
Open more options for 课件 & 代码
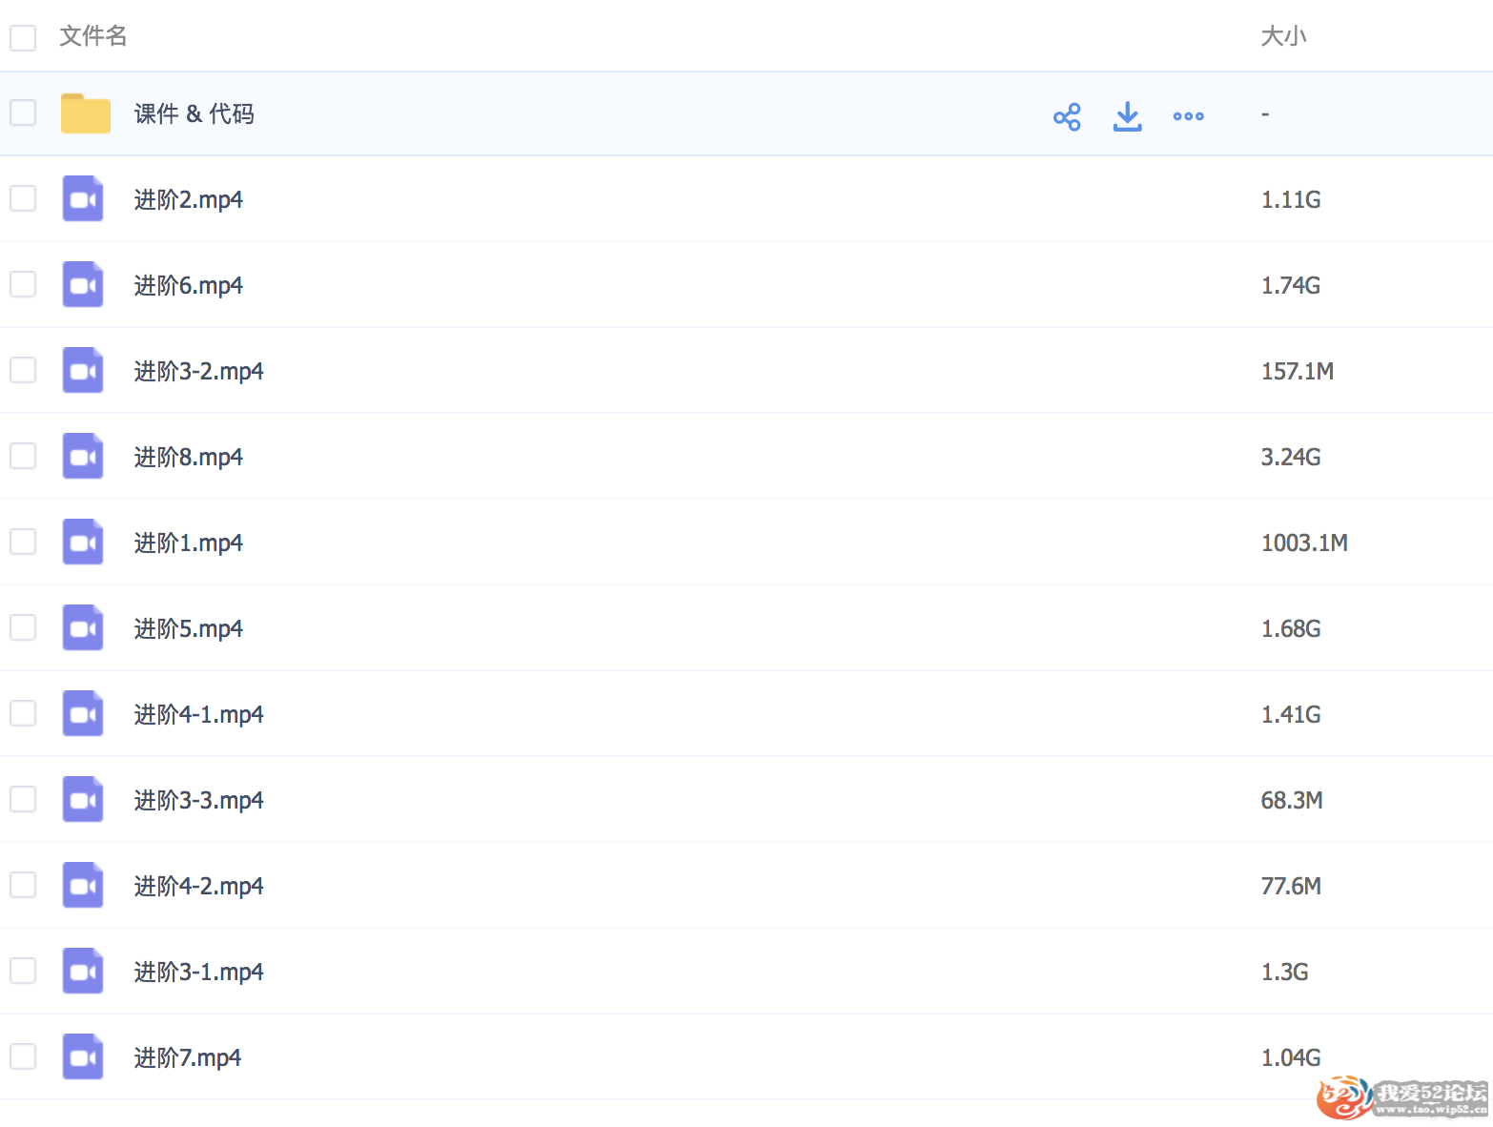click(x=1188, y=116)
